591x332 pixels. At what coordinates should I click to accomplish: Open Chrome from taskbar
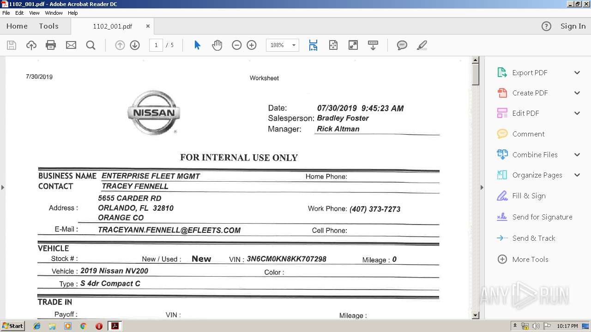(83, 326)
